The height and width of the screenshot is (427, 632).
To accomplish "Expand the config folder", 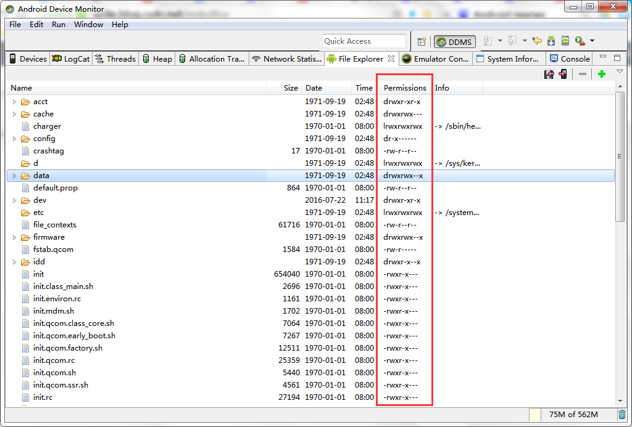I will pos(15,139).
